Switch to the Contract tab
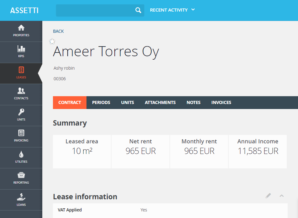This screenshot has height=218, width=298. pyautogui.click(x=70, y=102)
